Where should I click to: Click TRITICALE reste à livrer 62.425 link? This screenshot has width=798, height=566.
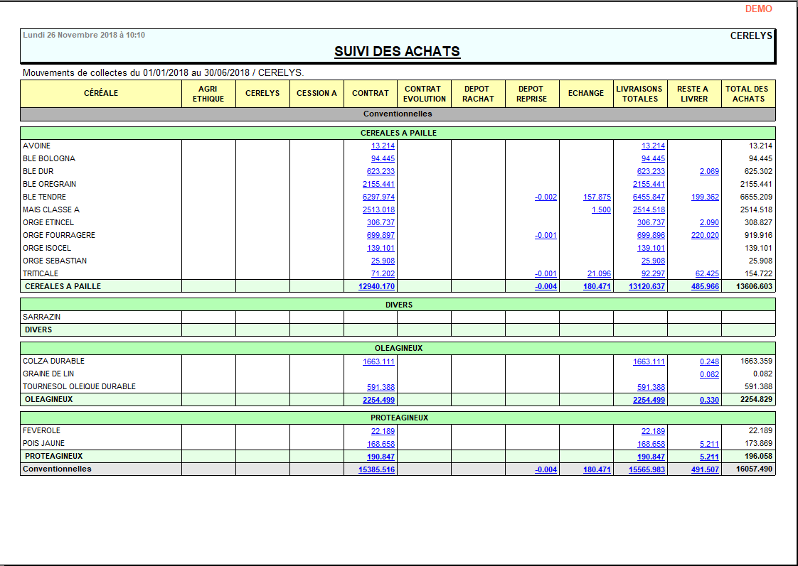point(706,273)
